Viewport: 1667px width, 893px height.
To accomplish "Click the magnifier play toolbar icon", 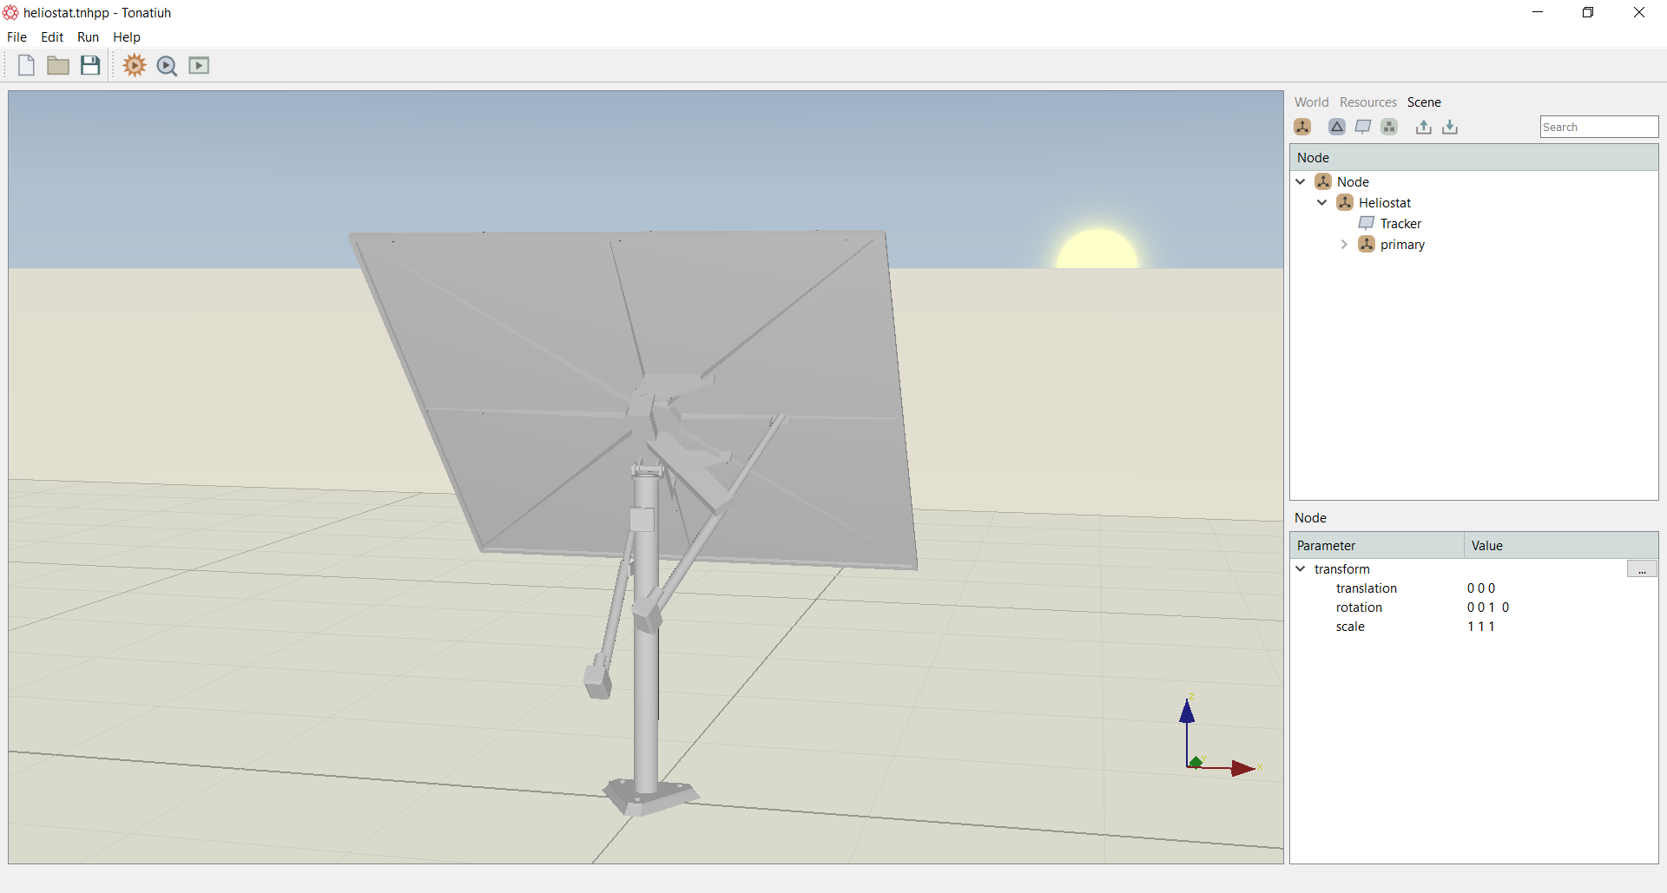I will (x=167, y=66).
